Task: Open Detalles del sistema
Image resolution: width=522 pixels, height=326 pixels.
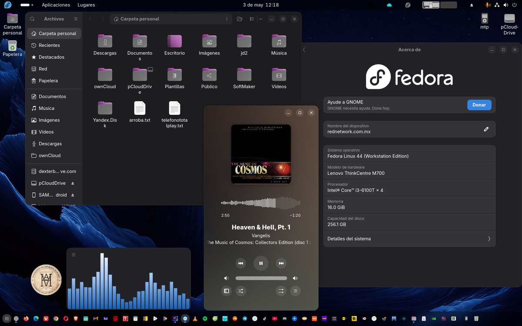Action: pyautogui.click(x=409, y=239)
